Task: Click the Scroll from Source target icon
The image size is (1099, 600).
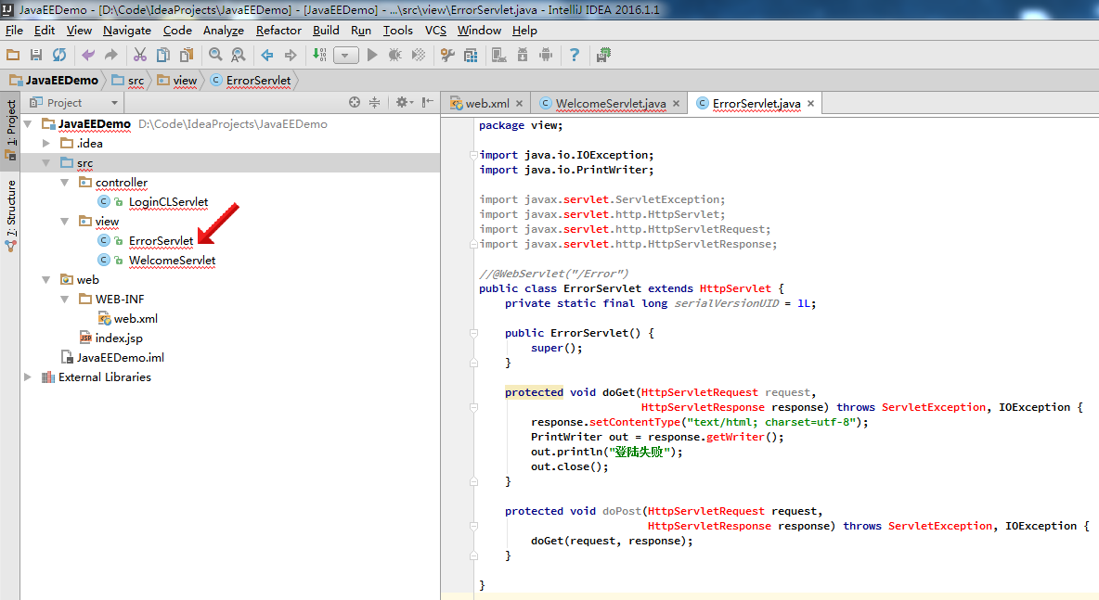Action: tap(355, 102)
